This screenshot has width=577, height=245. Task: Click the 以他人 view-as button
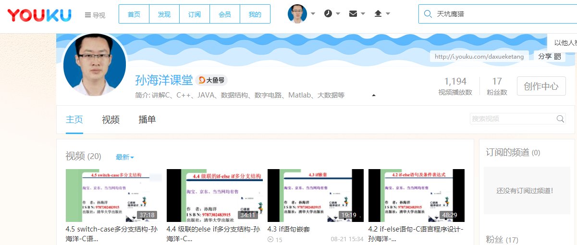[563, 42]
